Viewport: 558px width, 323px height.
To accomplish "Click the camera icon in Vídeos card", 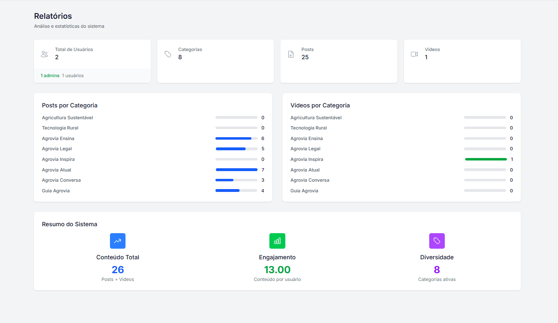I will (415, 54).
